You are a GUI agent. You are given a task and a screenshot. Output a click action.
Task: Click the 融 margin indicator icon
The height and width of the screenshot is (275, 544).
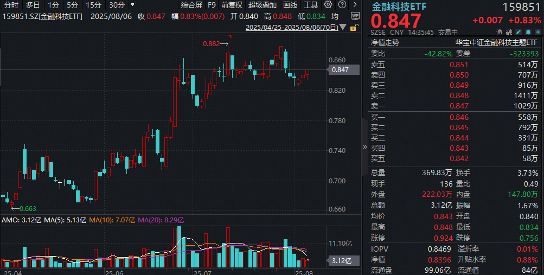(509, 32)
